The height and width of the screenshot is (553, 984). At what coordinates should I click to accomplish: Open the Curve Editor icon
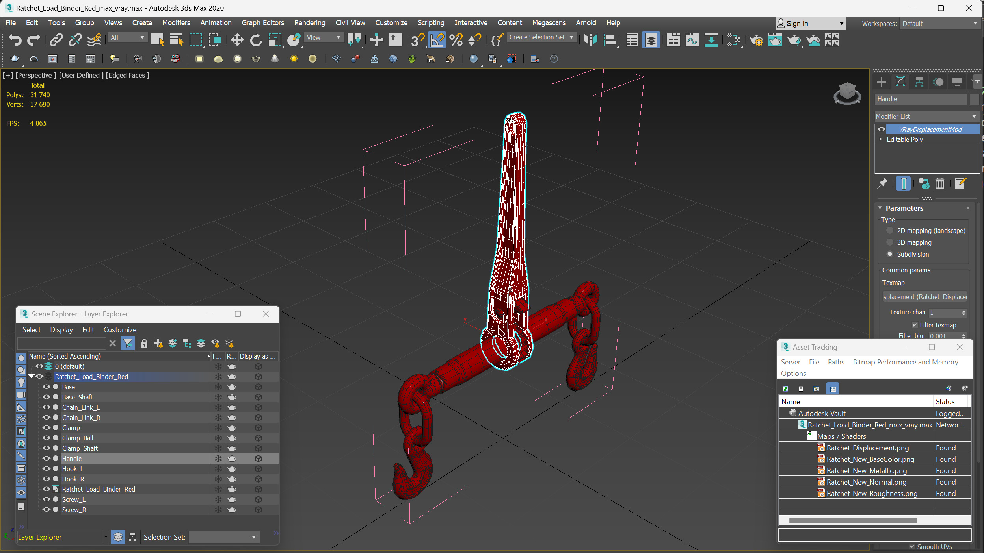pyautogui.click(x=692, y=40)
